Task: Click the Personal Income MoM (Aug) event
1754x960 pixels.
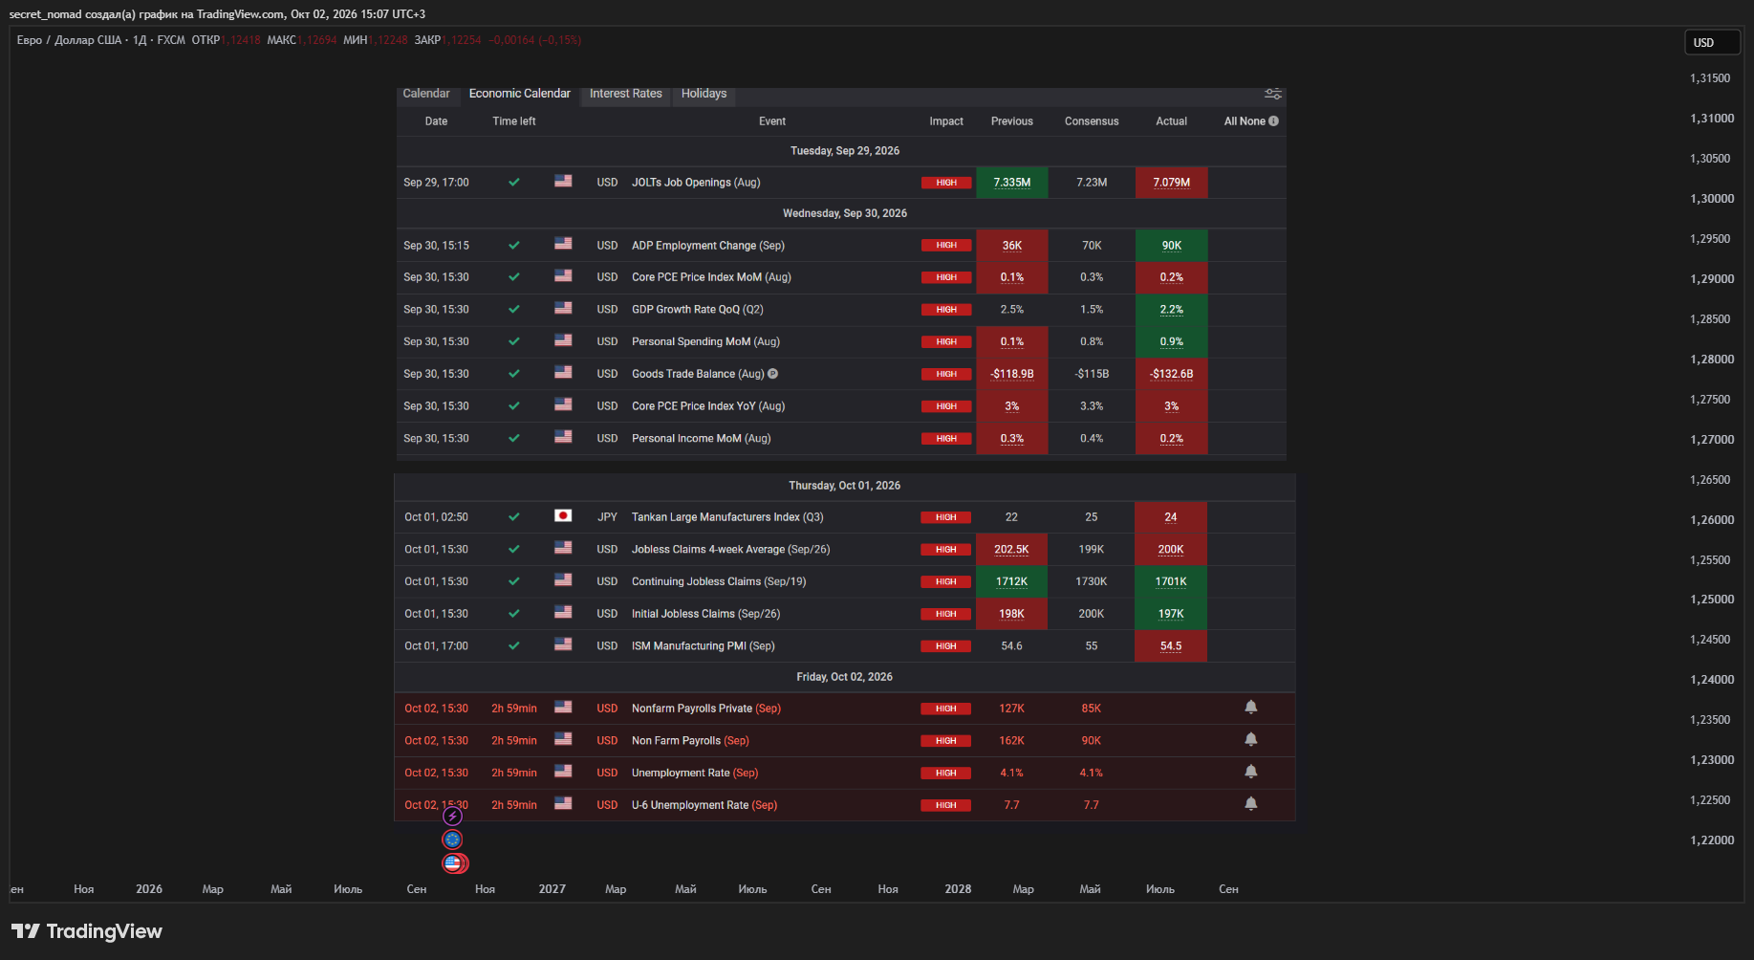Action: pos(702,439)
